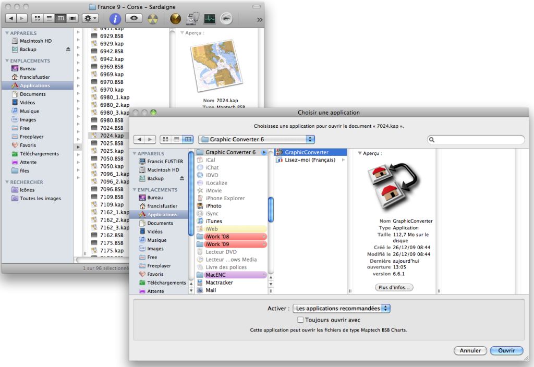Click the applications column scrollbar thumb

click(271, 210)
